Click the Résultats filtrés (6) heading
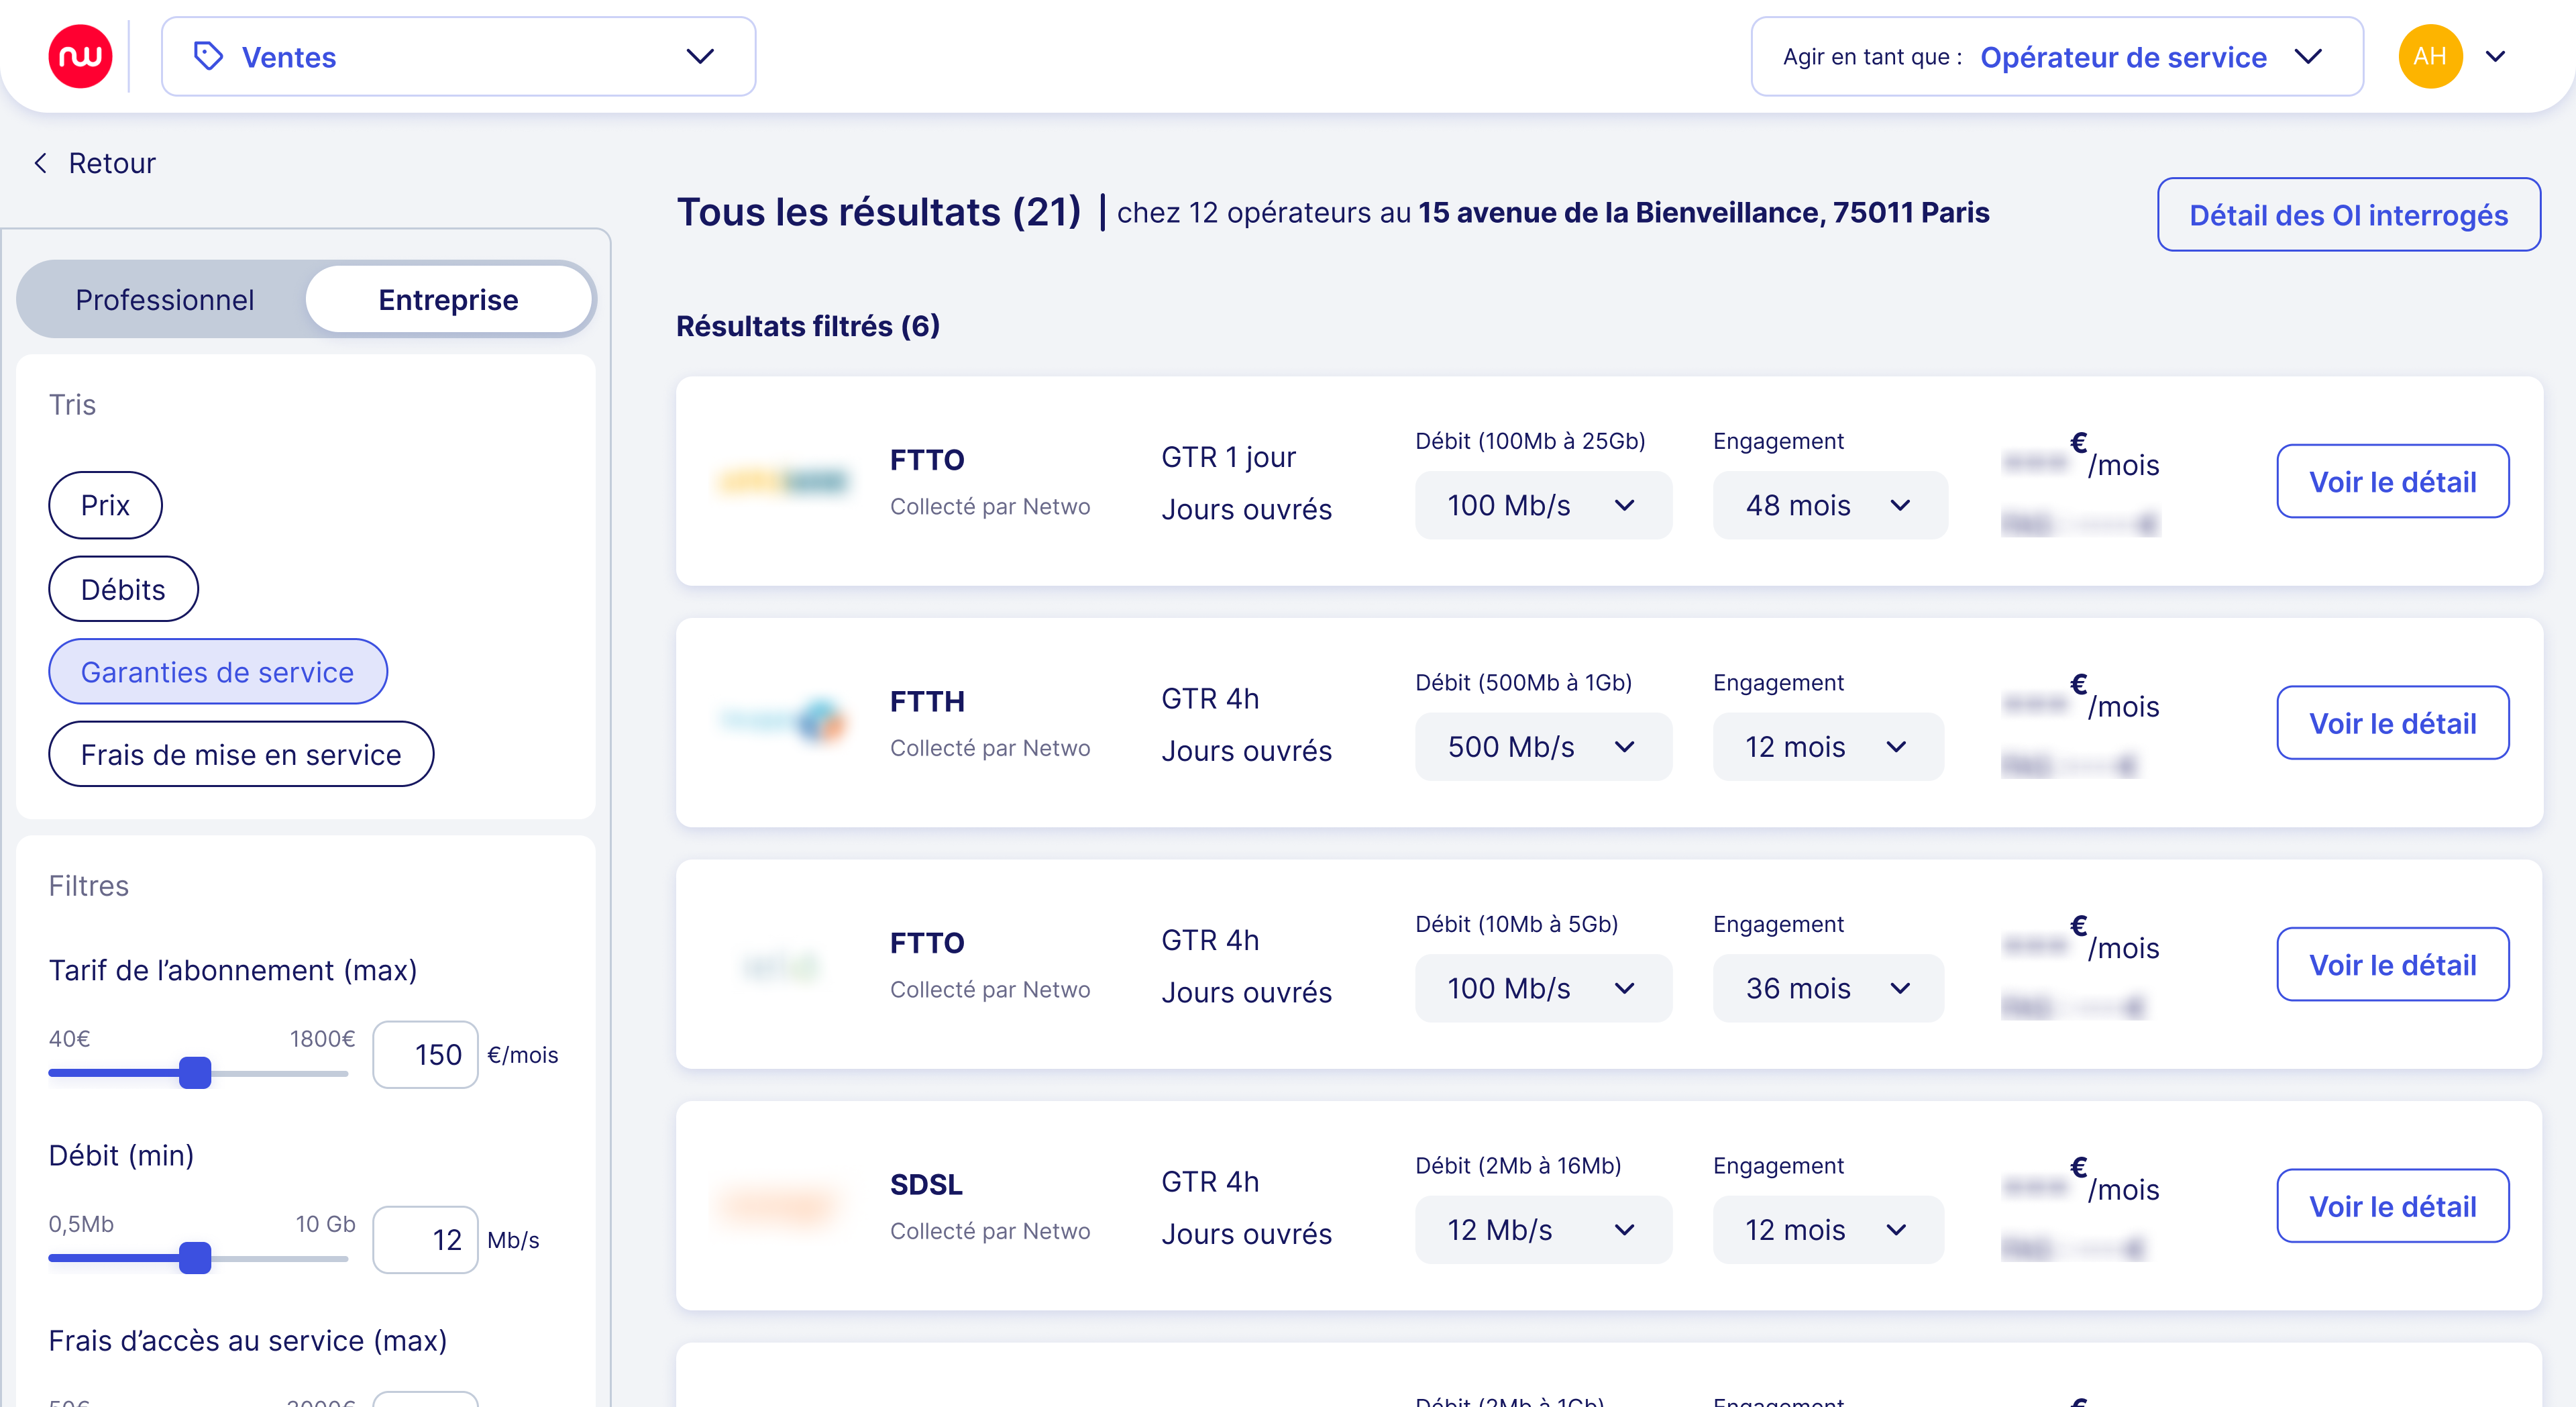 pos(808,326)
